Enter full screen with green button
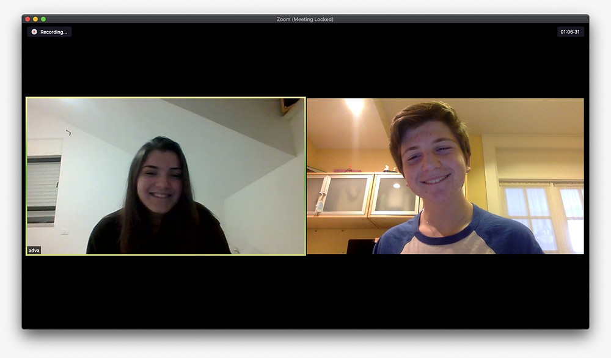Image resolution: width=611 pixels, height=358 pixels. coord(43,19)
